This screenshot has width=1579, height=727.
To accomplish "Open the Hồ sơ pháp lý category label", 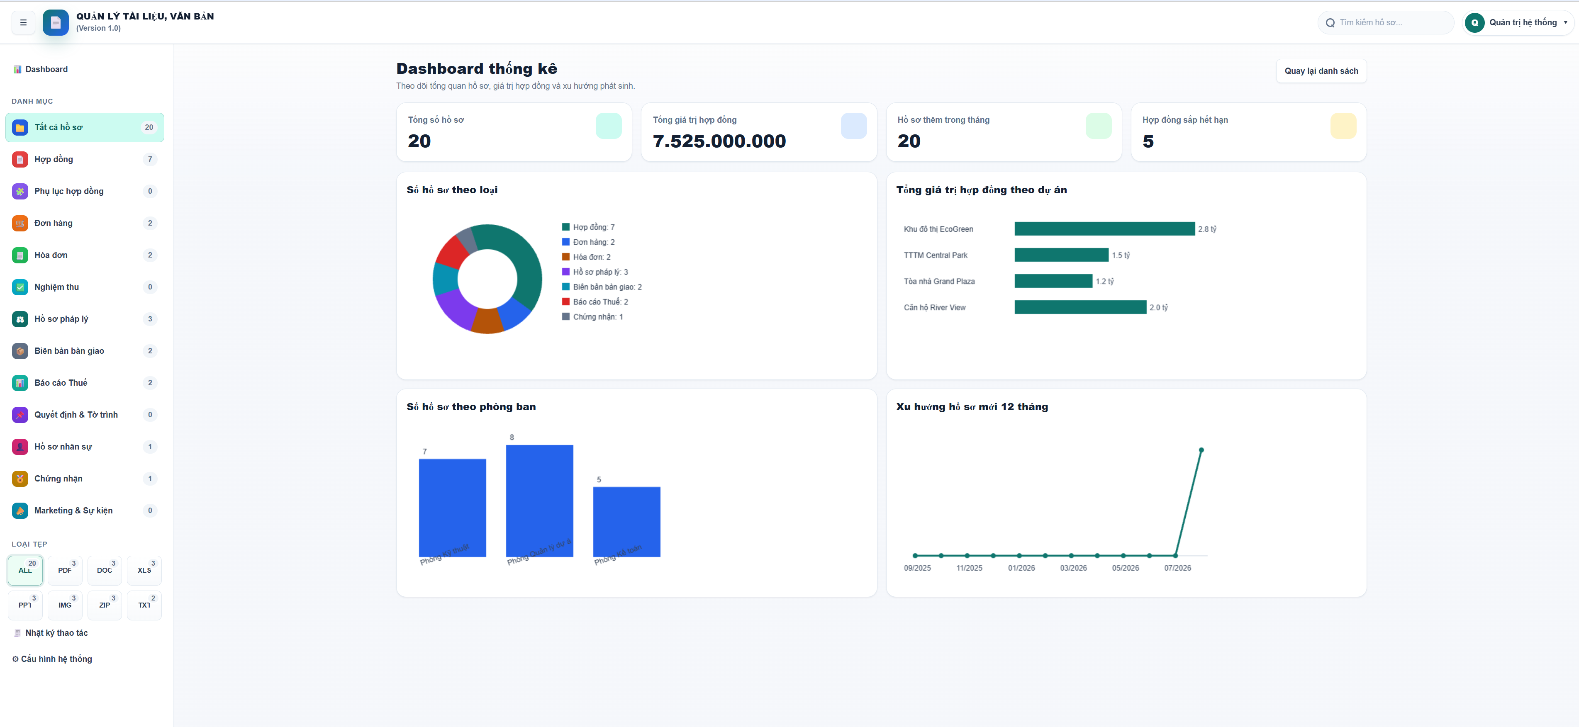I will pos(61,319).
